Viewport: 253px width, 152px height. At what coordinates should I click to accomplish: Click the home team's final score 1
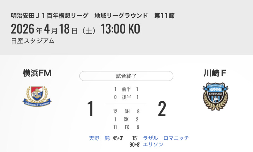coord(90,109)
